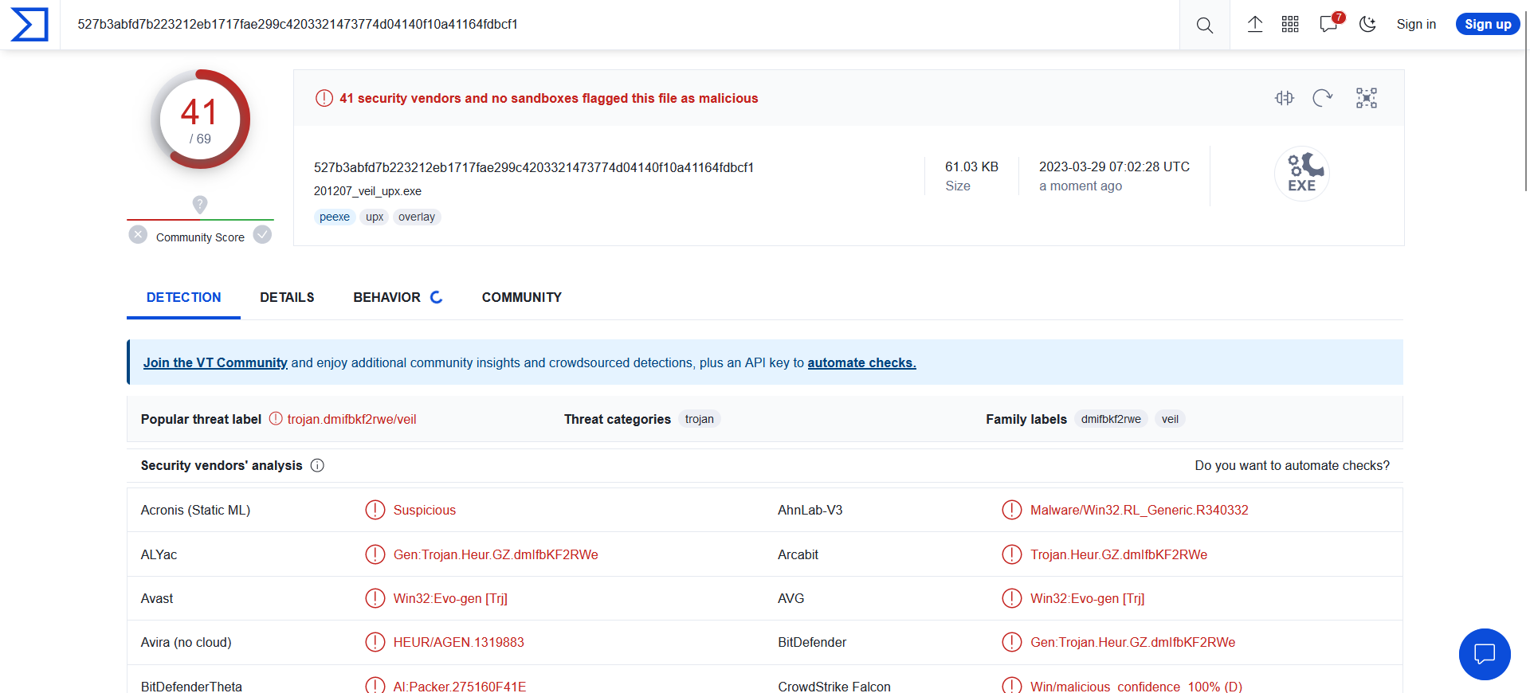Click the Sign up button
1530x693 pixels.
click(1488, 25)
